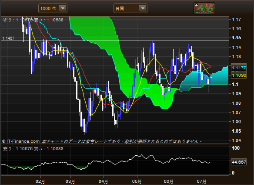Select the lower RSI oversold blue line

(115, 166)
